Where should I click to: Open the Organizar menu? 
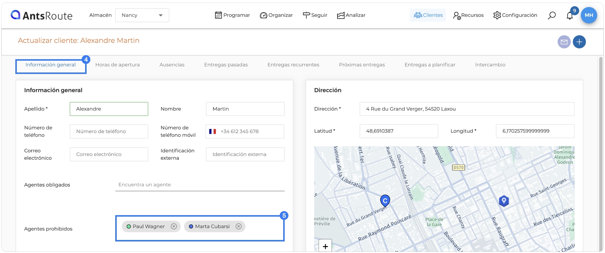[x=276, y=15]
